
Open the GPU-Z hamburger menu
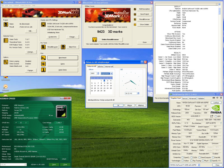pos(221,98)
